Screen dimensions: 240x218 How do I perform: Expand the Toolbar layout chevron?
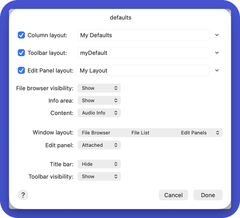[x=217, y=53]
